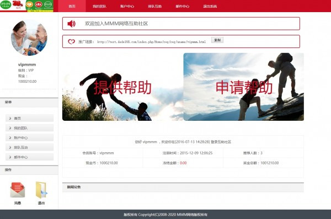This screenshot has width=331, height=219.
Task: Expand 邮件中心 item in sidebar menu
Action: [30, 157]
